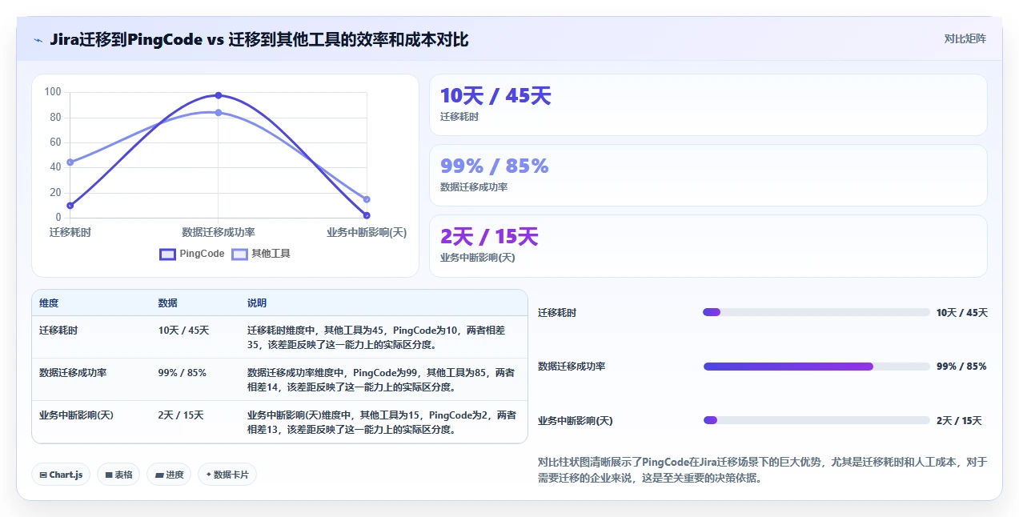Viewport: 1019px width, 517px height.
Task: Click the 迁移耗时 progress bar
Action: 816,312
